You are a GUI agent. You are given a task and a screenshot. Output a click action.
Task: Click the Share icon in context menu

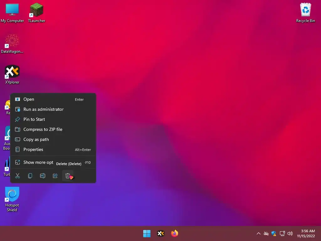coord(55,176)
